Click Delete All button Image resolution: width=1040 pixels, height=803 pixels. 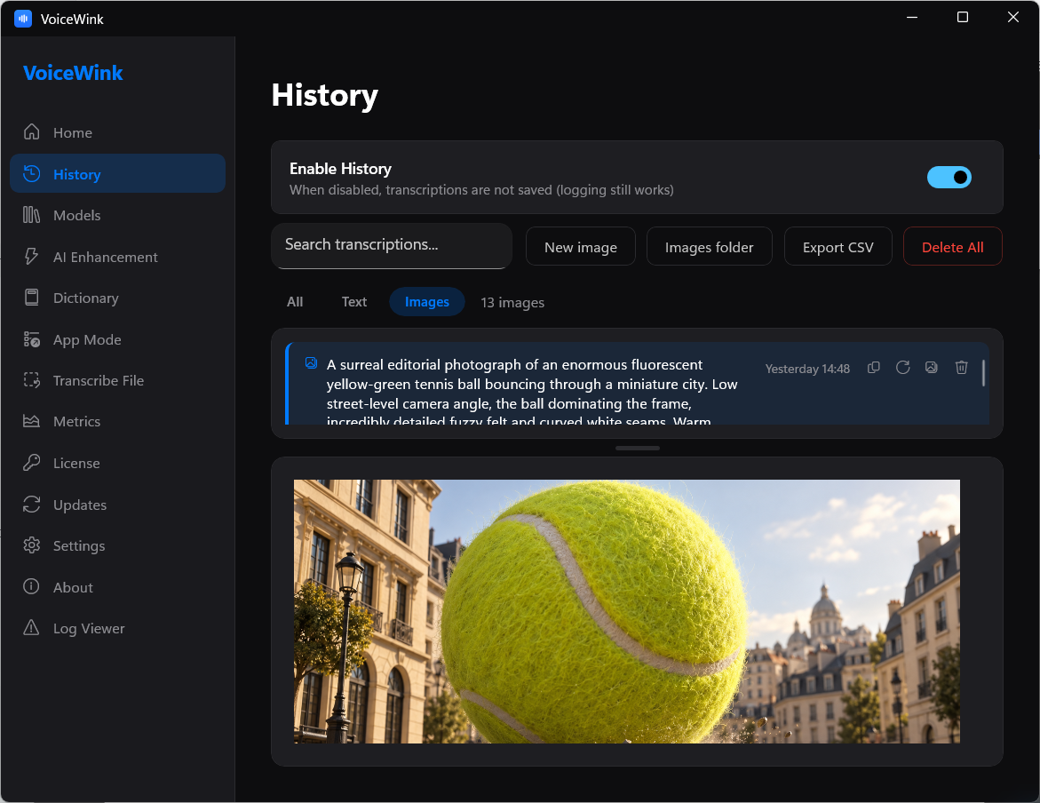[x=952, y=247]
